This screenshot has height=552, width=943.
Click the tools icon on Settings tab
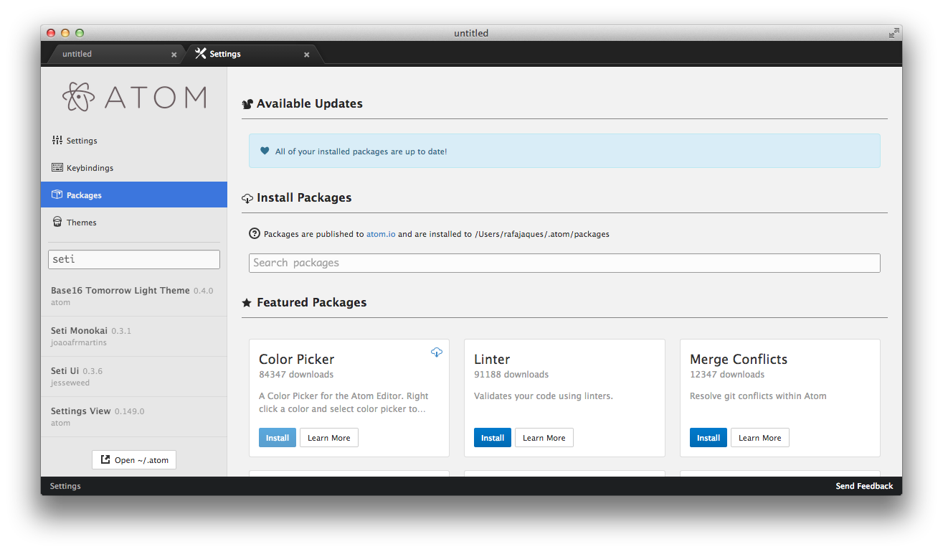click(201, 54)
